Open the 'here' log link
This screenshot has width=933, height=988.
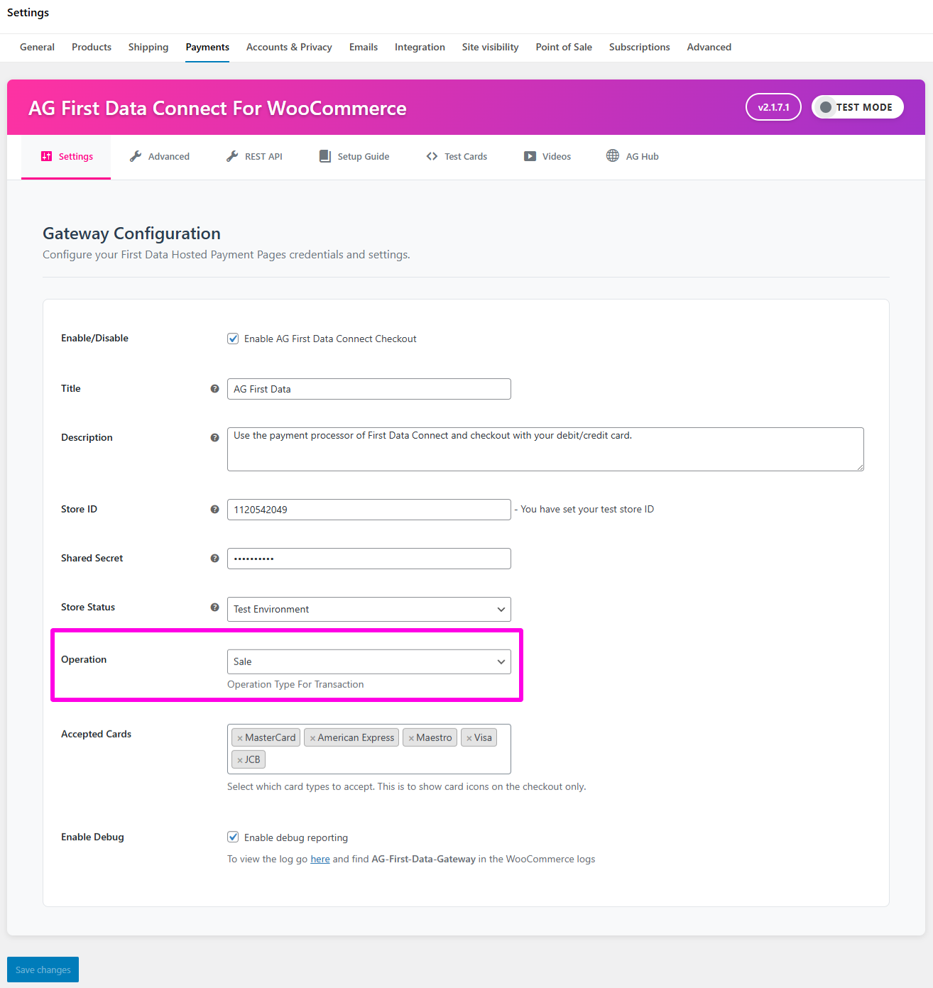(320, 859)
